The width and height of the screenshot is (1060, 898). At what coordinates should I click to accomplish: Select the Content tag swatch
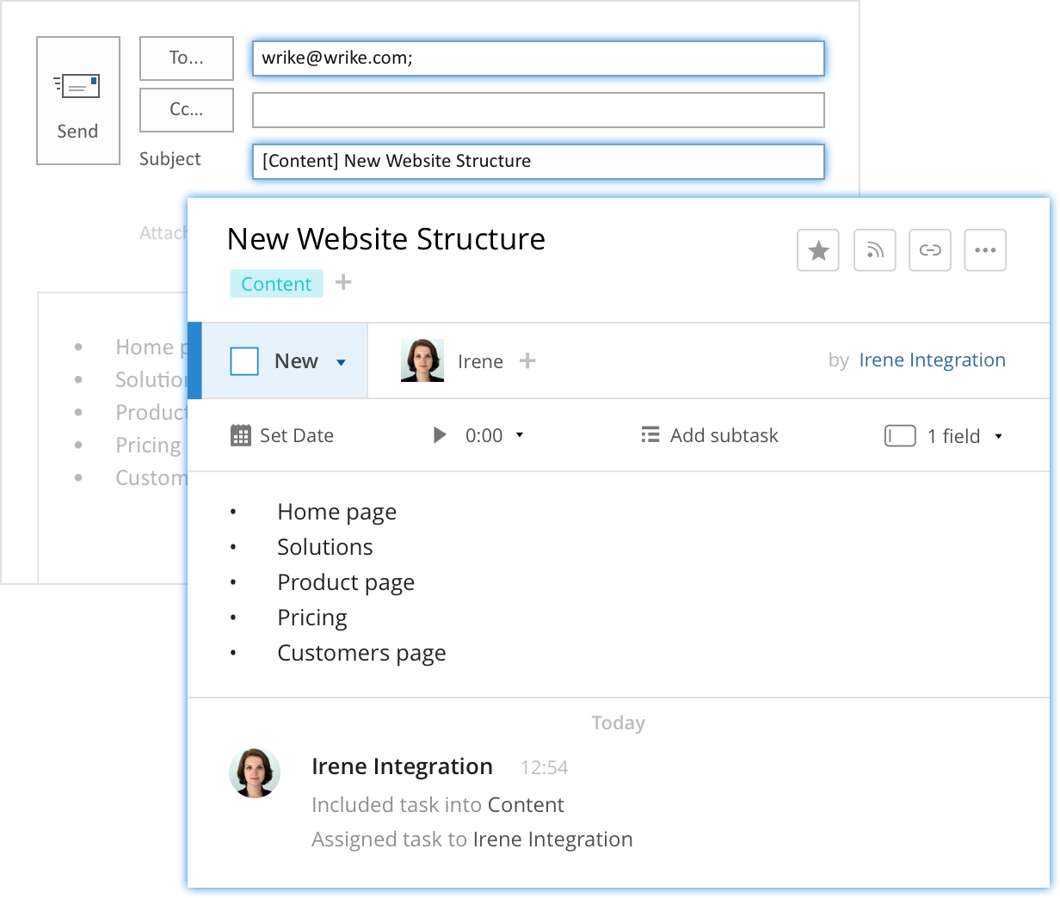tap(276, 283)
